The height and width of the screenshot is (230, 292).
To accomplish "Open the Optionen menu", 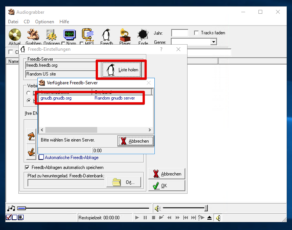I will click(45, 22).
